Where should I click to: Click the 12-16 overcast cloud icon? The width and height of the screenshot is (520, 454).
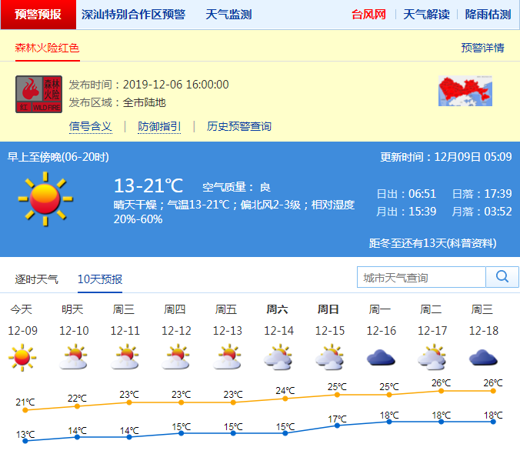coord(381,358)
